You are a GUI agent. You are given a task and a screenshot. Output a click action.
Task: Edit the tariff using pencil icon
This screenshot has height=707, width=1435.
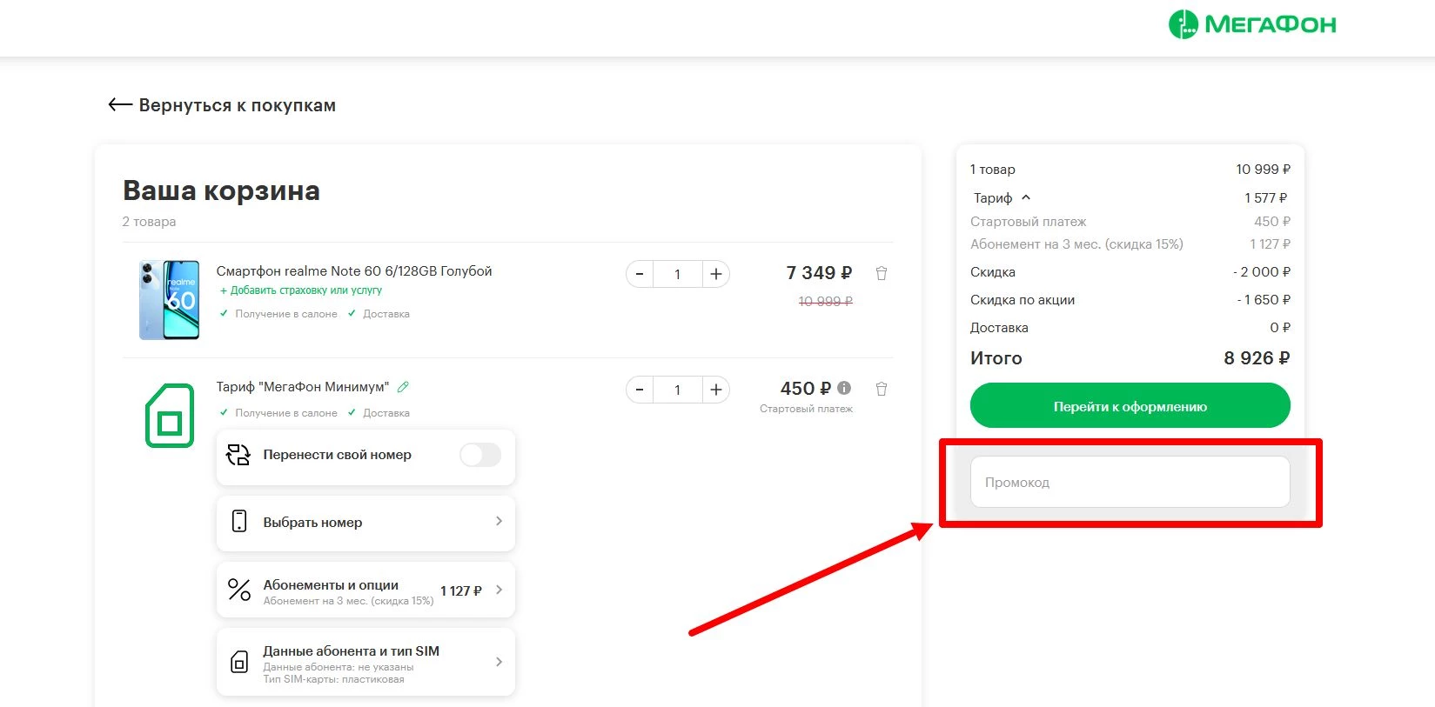click(403, 387)
